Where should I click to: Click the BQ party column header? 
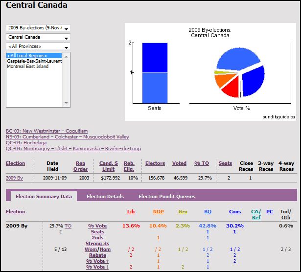pyautogui.click(x=208, y=212)
